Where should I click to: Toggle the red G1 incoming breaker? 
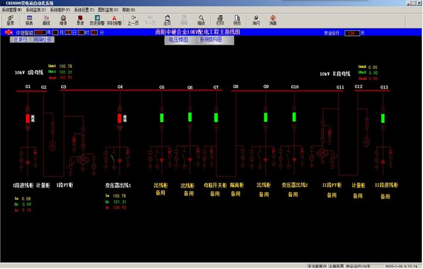[28, 118]
